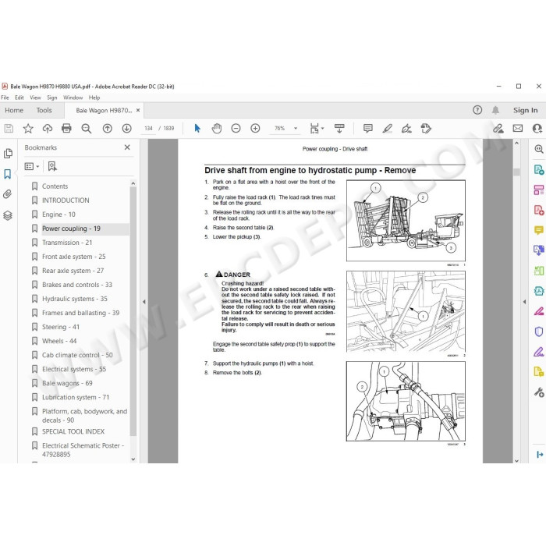Open Protect shield tool in right pane

pos(539,331)
